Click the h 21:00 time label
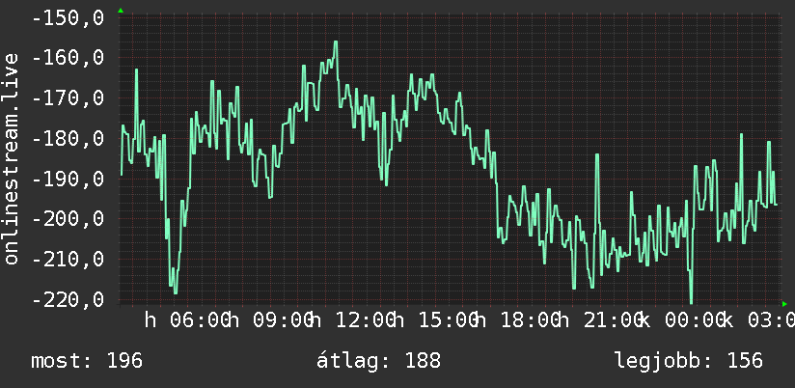Screen dimensions: 795x388 pos(600,320)
